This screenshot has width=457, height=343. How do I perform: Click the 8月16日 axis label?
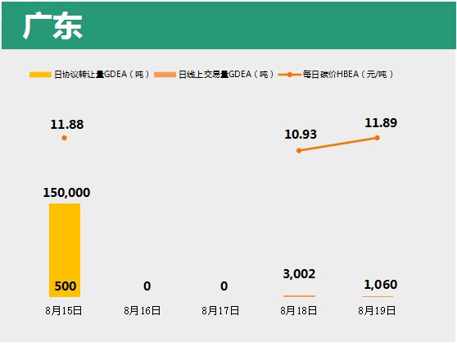143,311
